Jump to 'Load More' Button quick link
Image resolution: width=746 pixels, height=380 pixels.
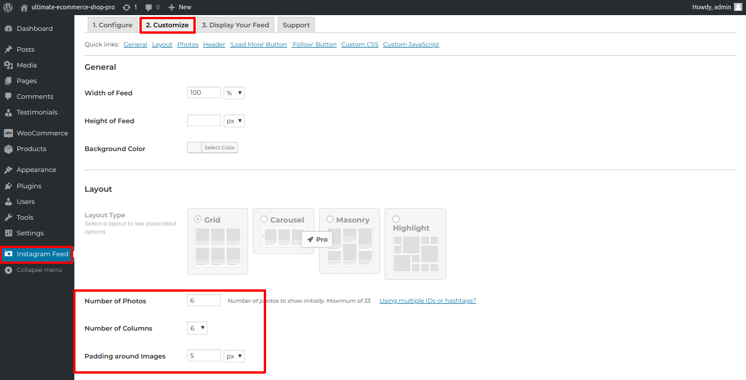tap(259, 44)
